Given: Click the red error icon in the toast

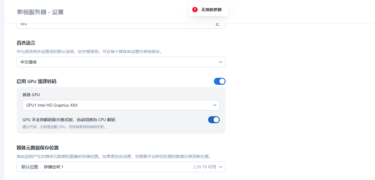Looking at the screenshot, I should point(195,10).
